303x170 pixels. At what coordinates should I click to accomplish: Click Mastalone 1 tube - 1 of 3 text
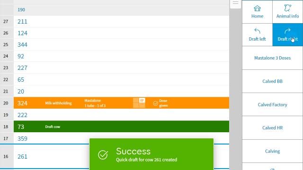point(95,103)
